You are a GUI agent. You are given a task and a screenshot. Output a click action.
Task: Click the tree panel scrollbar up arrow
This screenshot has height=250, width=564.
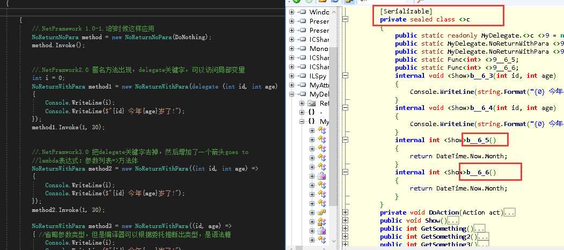(334, 11)
